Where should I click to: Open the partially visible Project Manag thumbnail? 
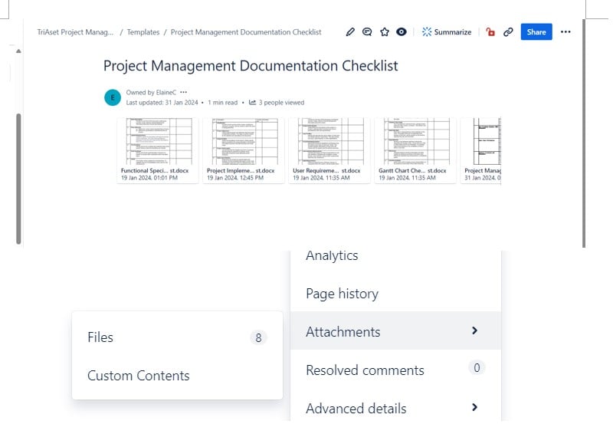(x=481, y=150)
